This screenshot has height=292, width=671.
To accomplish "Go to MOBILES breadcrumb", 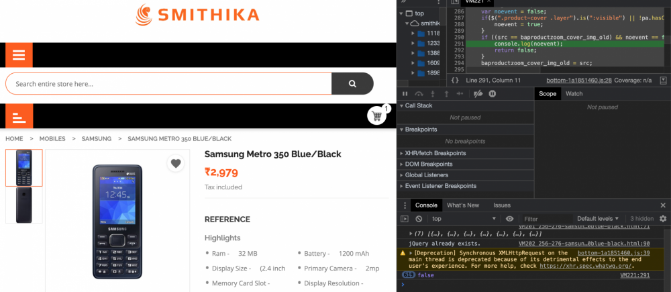I will 52,139.
